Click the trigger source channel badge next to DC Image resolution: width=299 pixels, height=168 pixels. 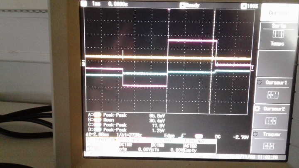[x=199, y=136]
